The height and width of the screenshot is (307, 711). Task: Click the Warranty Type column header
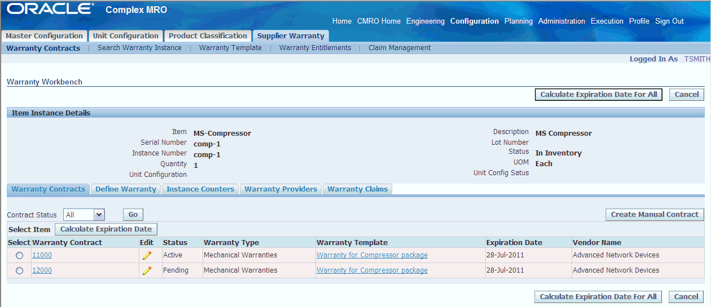coord(231,243)
